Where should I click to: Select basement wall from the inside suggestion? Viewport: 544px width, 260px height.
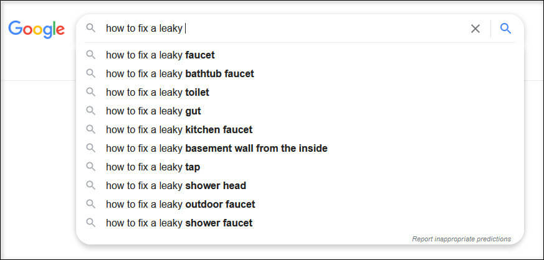coord(300,149)
